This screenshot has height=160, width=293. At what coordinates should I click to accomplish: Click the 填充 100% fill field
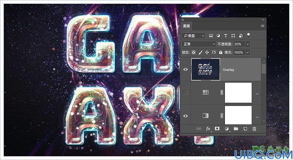point(240,52)
